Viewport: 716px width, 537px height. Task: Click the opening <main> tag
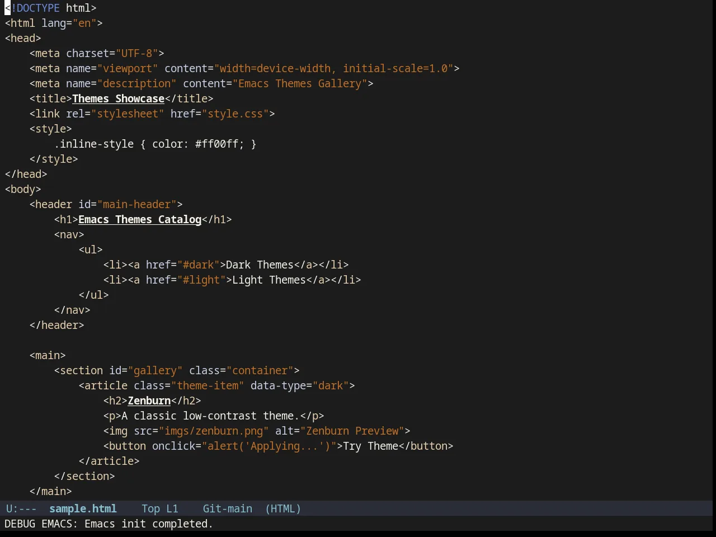pyautogui.click(x=48, y=355)
